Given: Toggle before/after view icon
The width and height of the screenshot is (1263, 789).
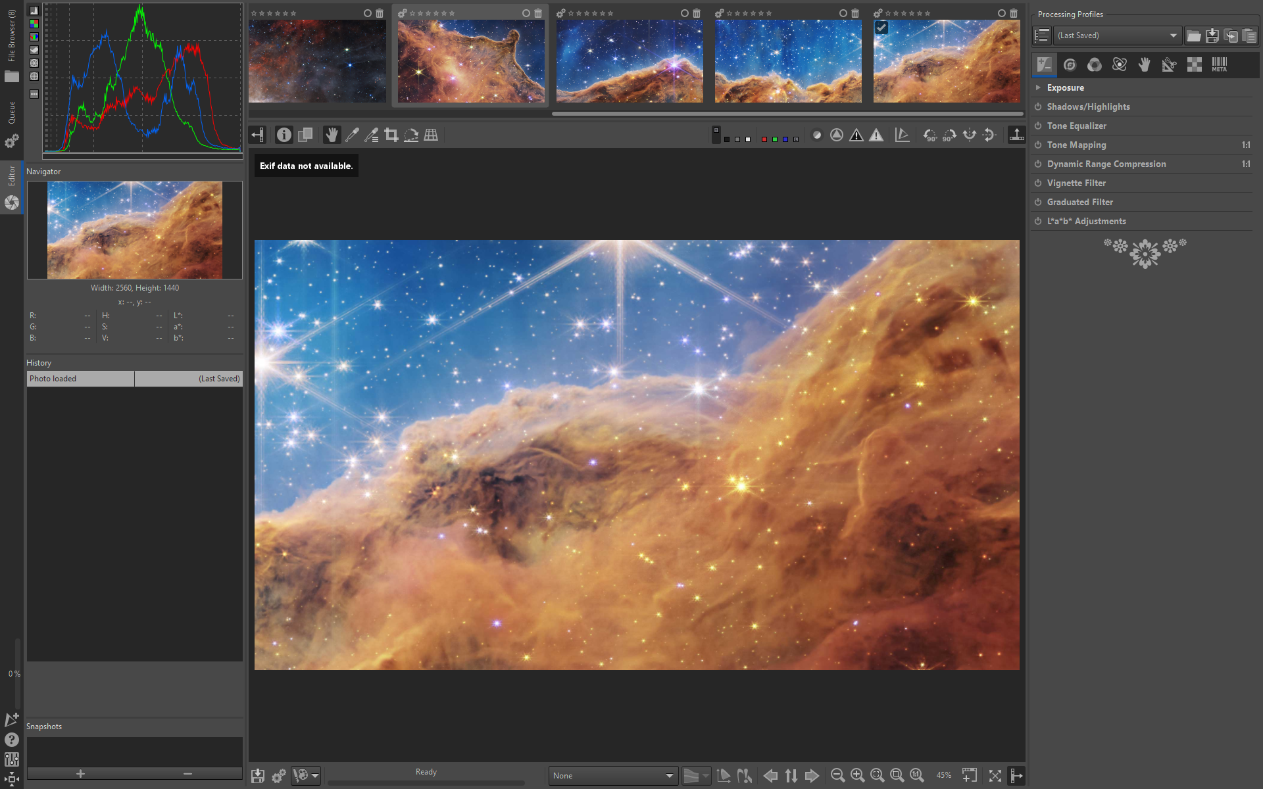Looking at the screenshot, I should pos(305,135).
